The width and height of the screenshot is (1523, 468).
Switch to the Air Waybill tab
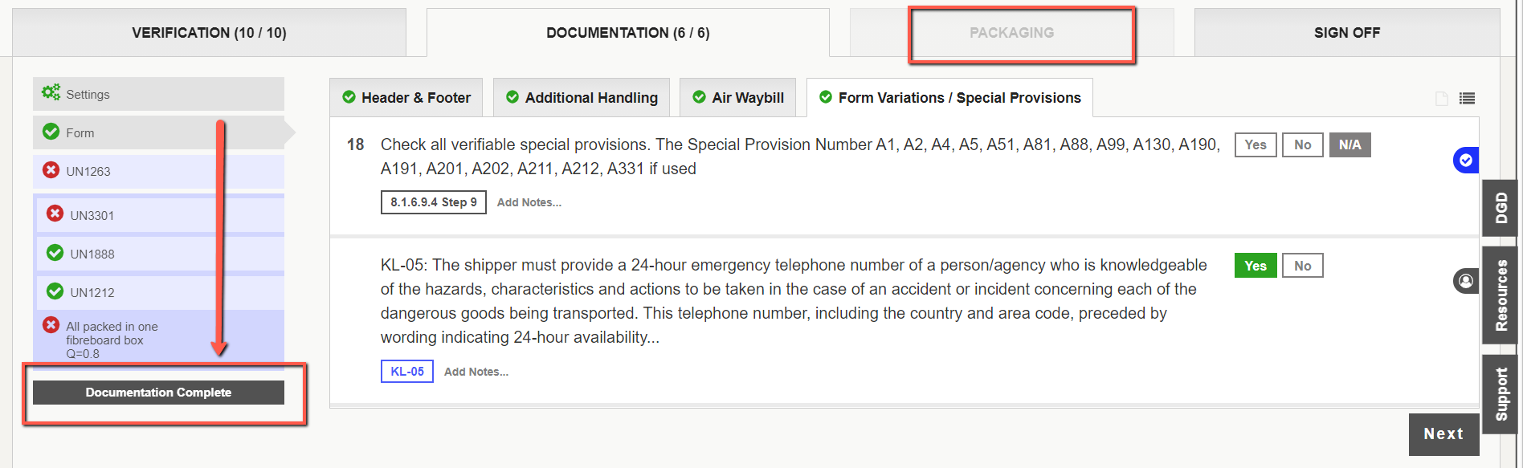coord(737,98)
